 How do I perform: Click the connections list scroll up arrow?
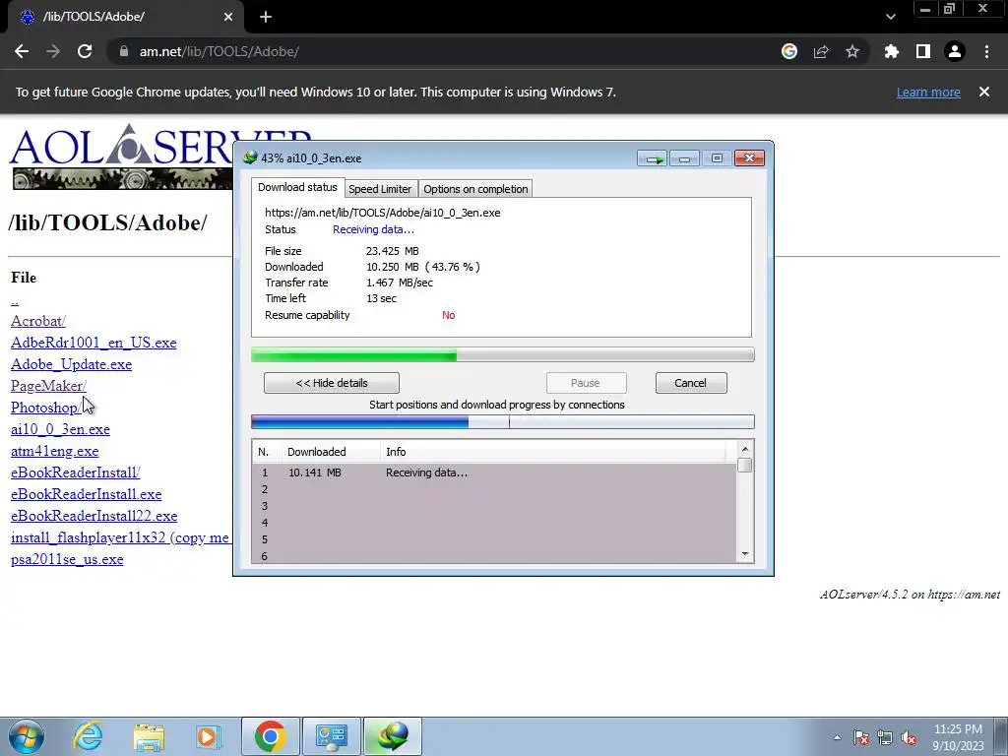tap(745, 449)
